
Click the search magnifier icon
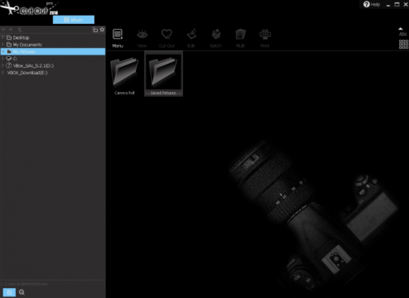coord(22,292)
